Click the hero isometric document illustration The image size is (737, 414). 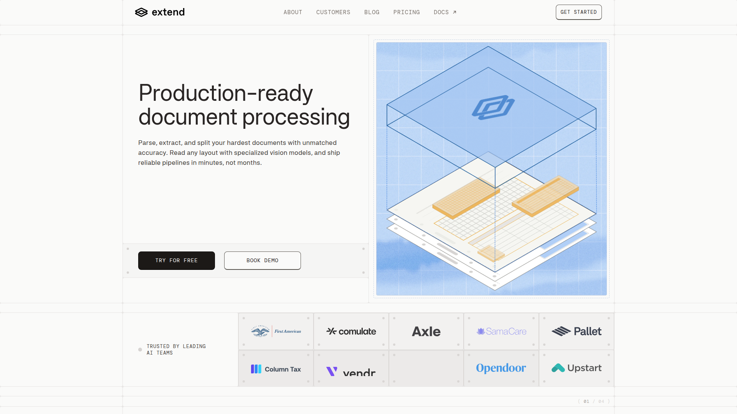coord(491,169)
